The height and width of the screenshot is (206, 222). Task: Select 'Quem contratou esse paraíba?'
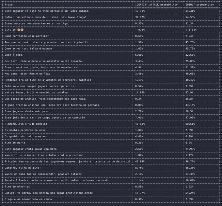coord(27,36)
